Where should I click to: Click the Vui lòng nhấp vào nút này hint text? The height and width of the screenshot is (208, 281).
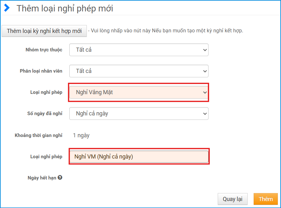165,31
